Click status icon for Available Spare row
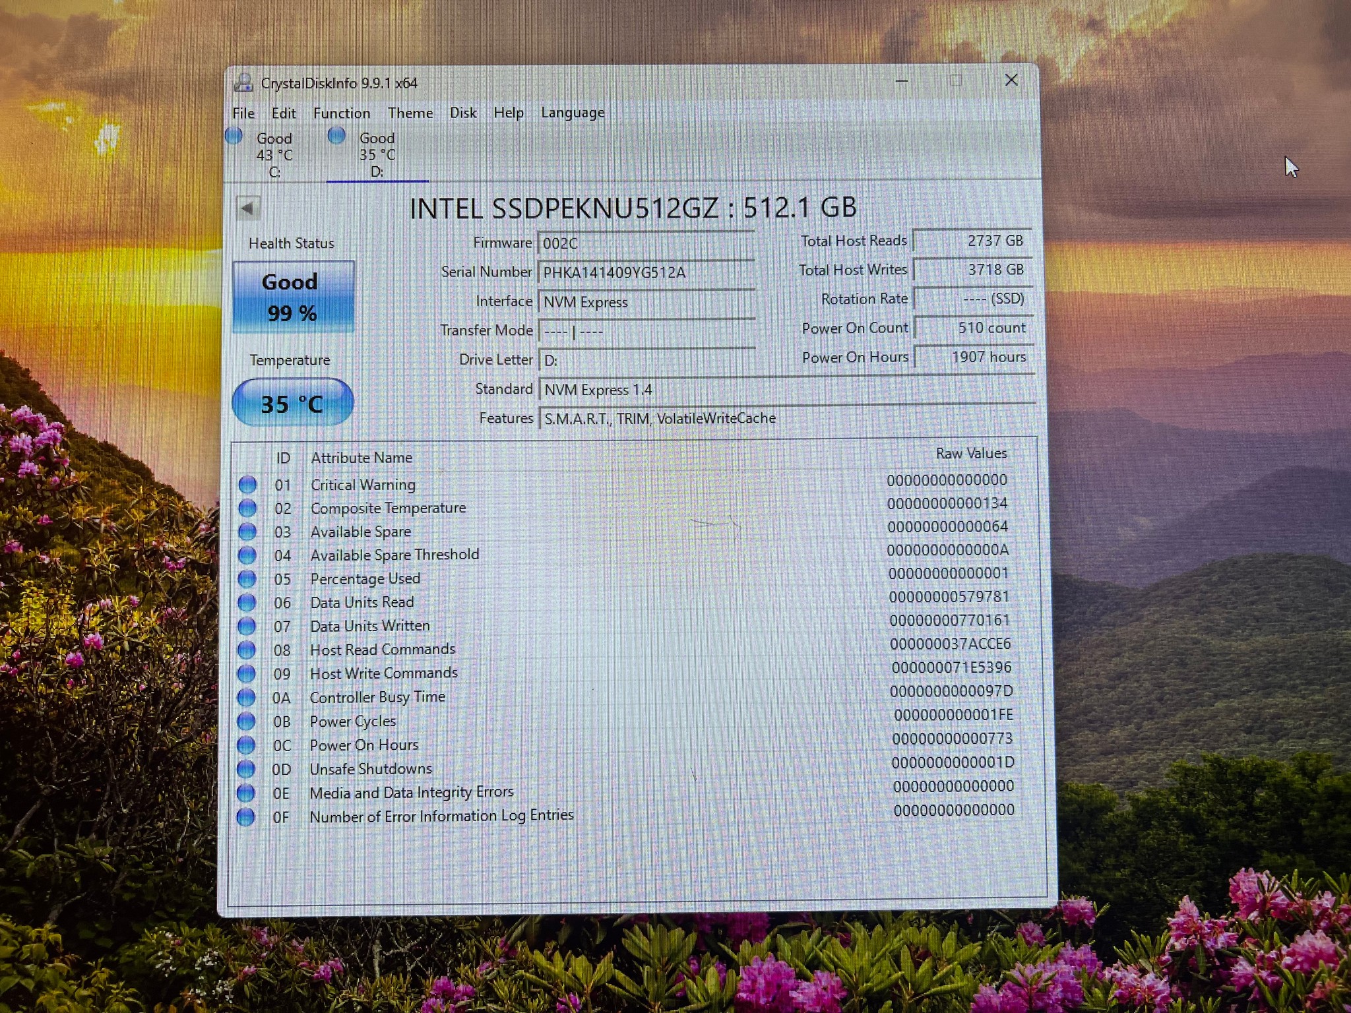This screenshot has width=1351, height=1013. coord(247,532)
